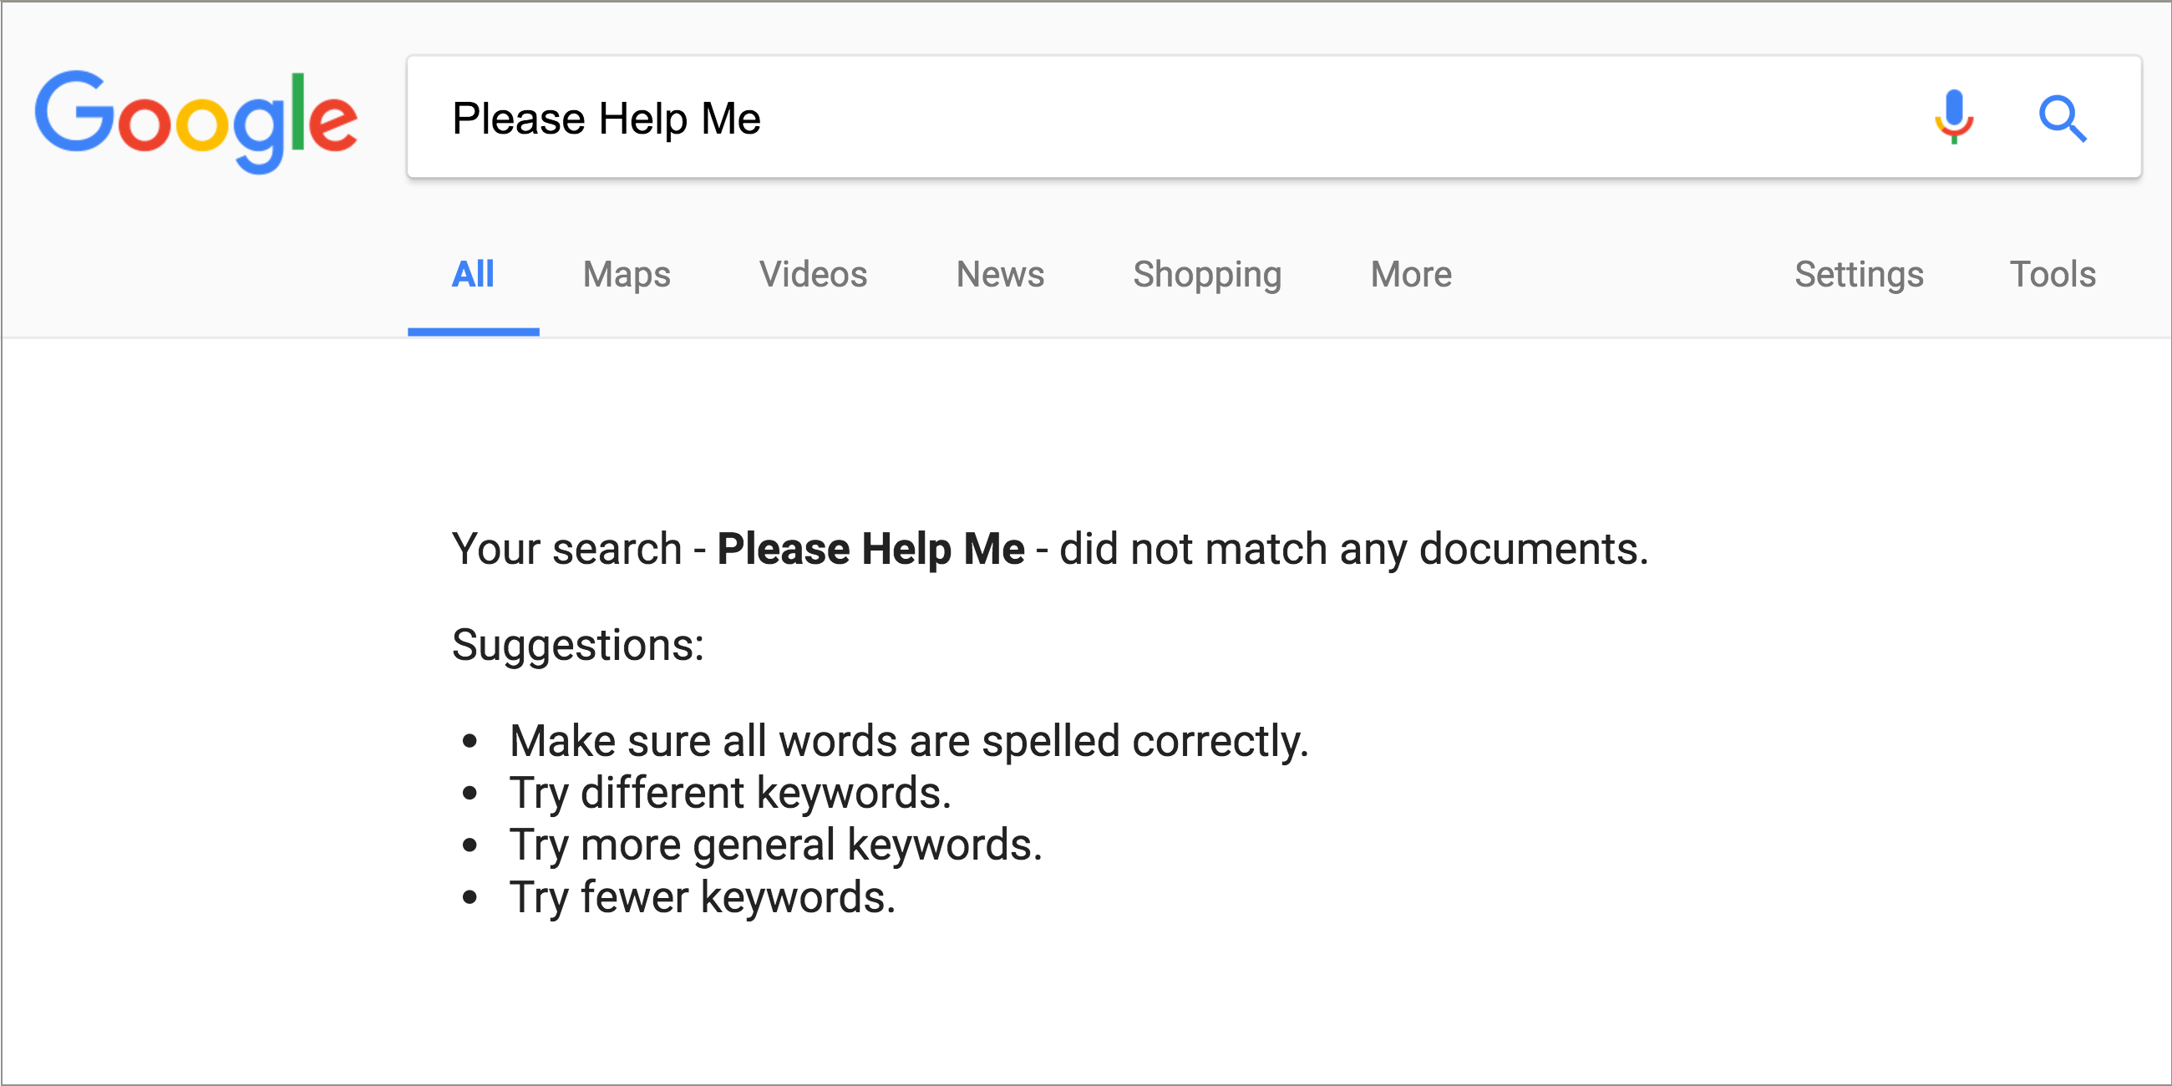
Task: Expand the More search categories menu
Action: pyautogui.click(x=1411, y=274)
